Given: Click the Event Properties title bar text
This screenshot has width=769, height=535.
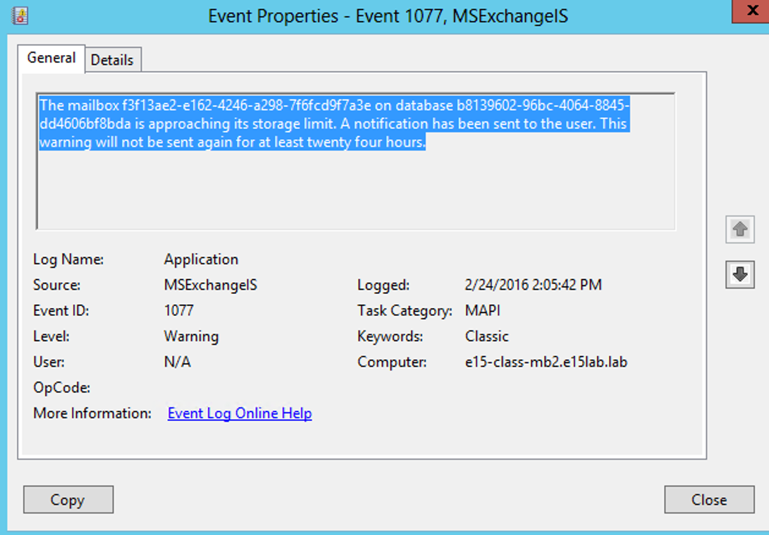Looking at the screenshot, I should click(x=388, y=16).
